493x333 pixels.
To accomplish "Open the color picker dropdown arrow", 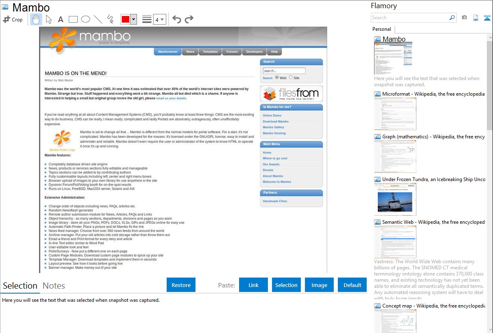I will (x=133, y=19).
